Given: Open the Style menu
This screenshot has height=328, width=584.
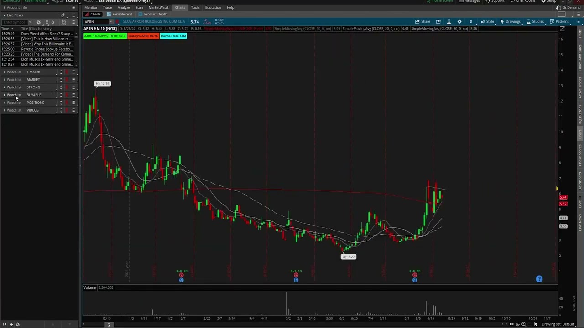Looking at the screenshot, I should pyautogui.click(x=487, y=21).
